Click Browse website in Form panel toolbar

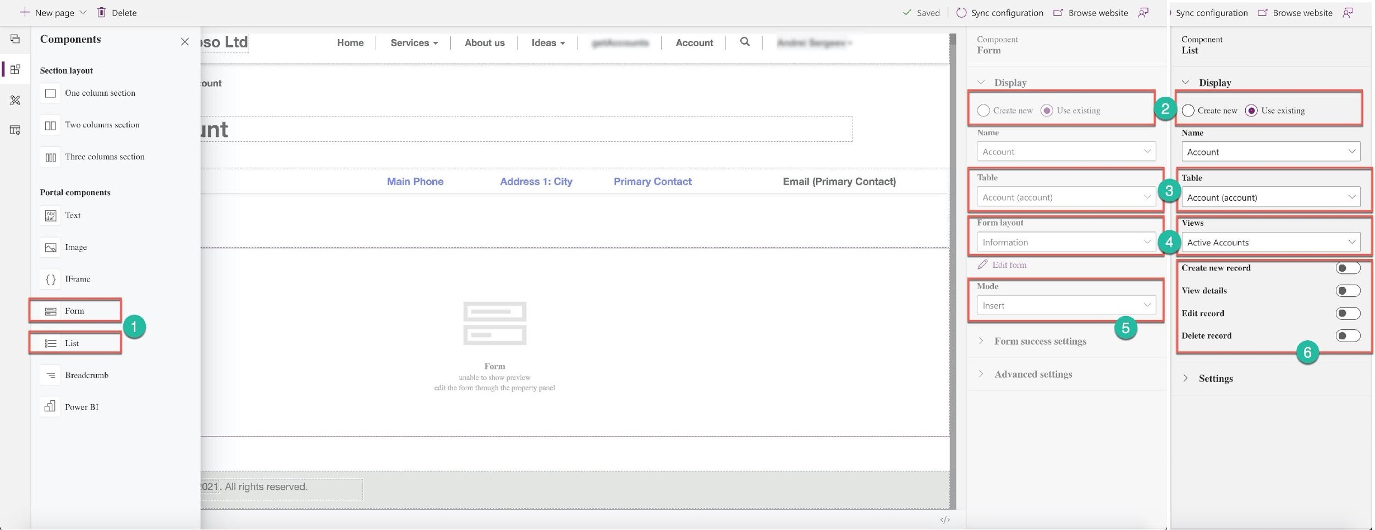tap(1090, 13)
